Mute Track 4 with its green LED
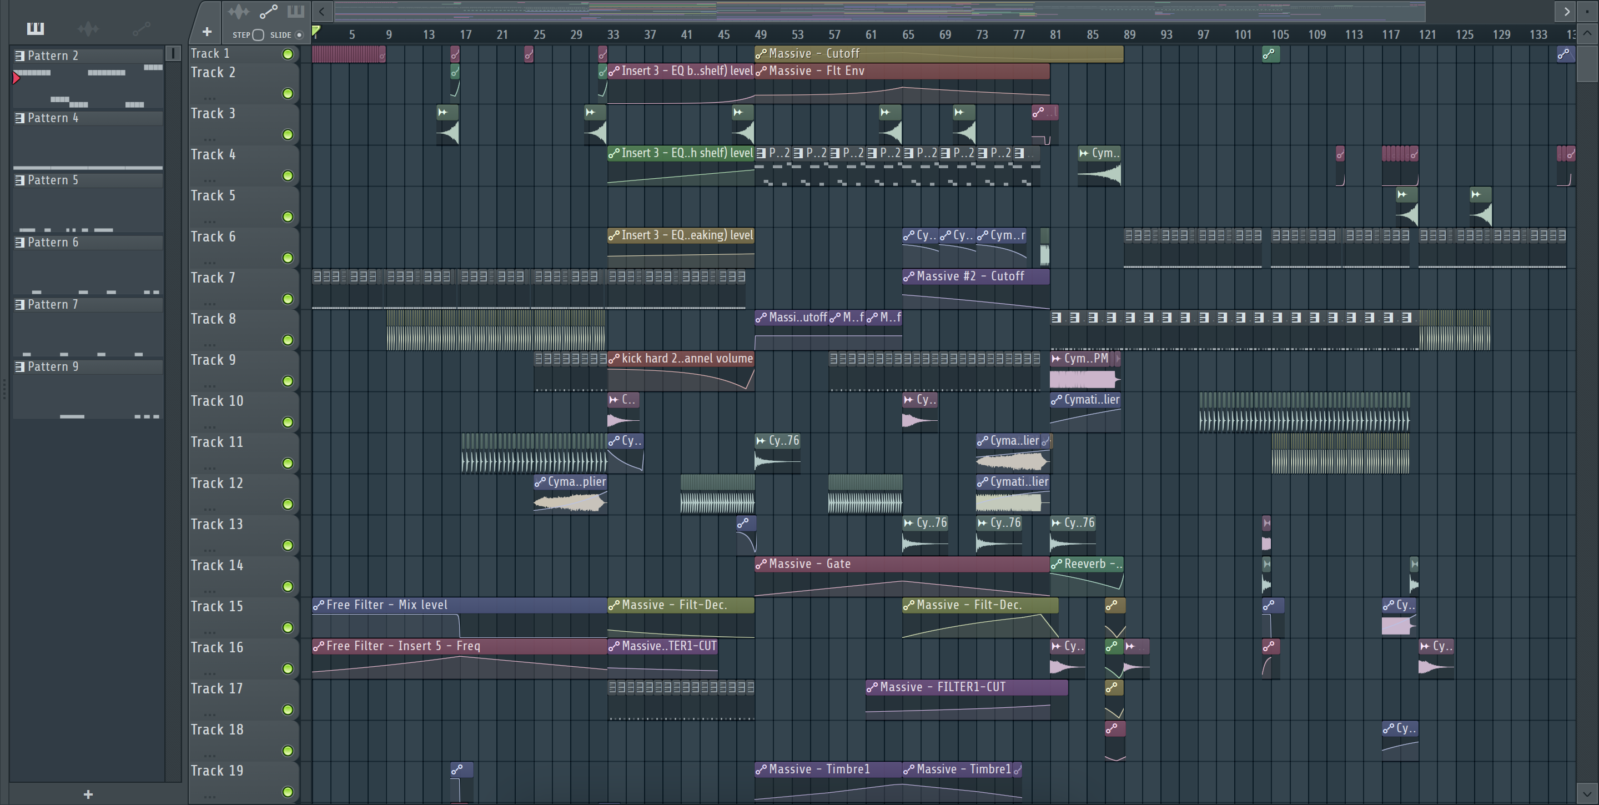 288,175
